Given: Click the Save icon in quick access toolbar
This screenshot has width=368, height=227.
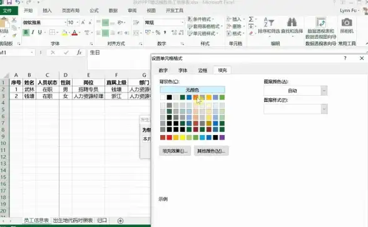Looking at the screenshot, I should point(9,3).
